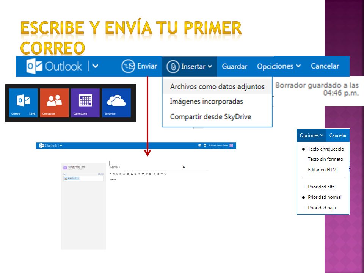Choose Compartir desde SkyDrive
Image resolution: width=364 pixels, height=273 pixels.
pyautogui.click(x=210, y=117)
